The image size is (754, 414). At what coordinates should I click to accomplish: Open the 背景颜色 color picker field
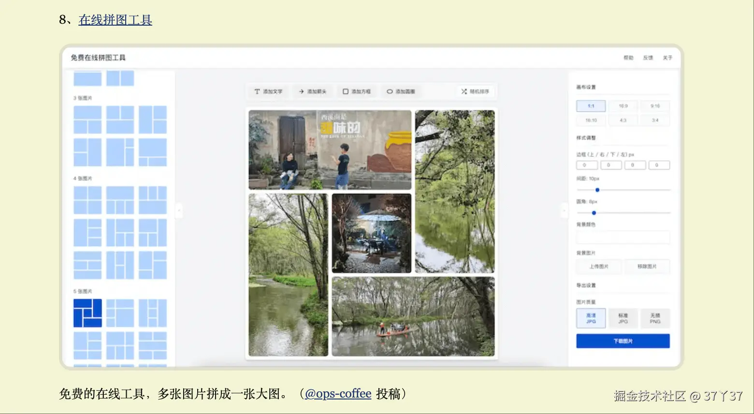[x=623, y=237]
